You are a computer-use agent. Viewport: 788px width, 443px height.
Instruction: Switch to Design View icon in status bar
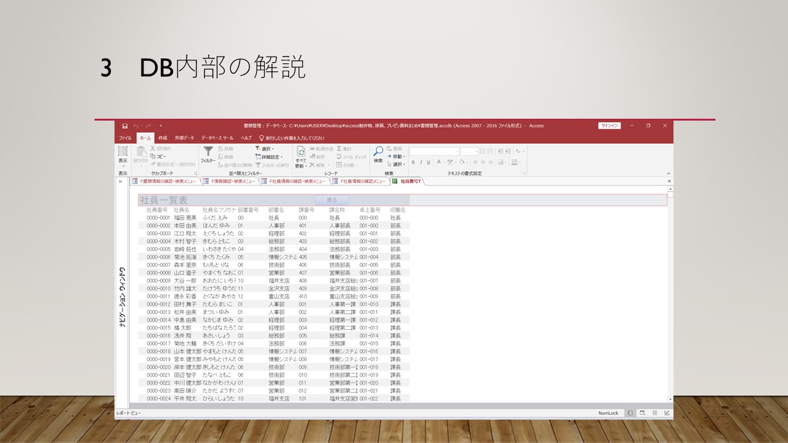point(667,413)
